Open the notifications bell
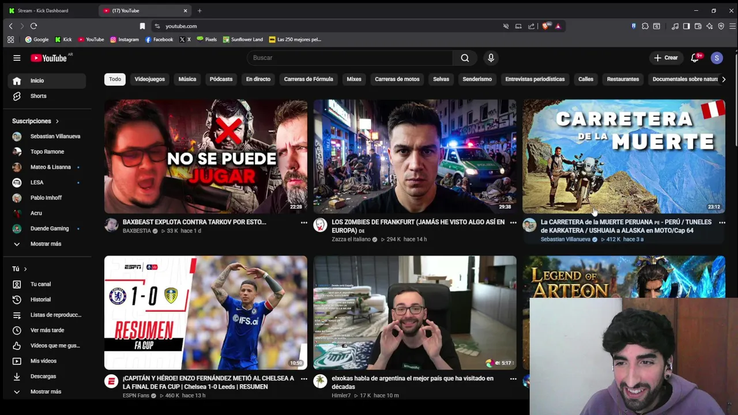 coord(695,58)
